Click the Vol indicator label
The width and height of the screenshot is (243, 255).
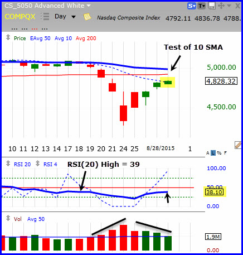18,219
